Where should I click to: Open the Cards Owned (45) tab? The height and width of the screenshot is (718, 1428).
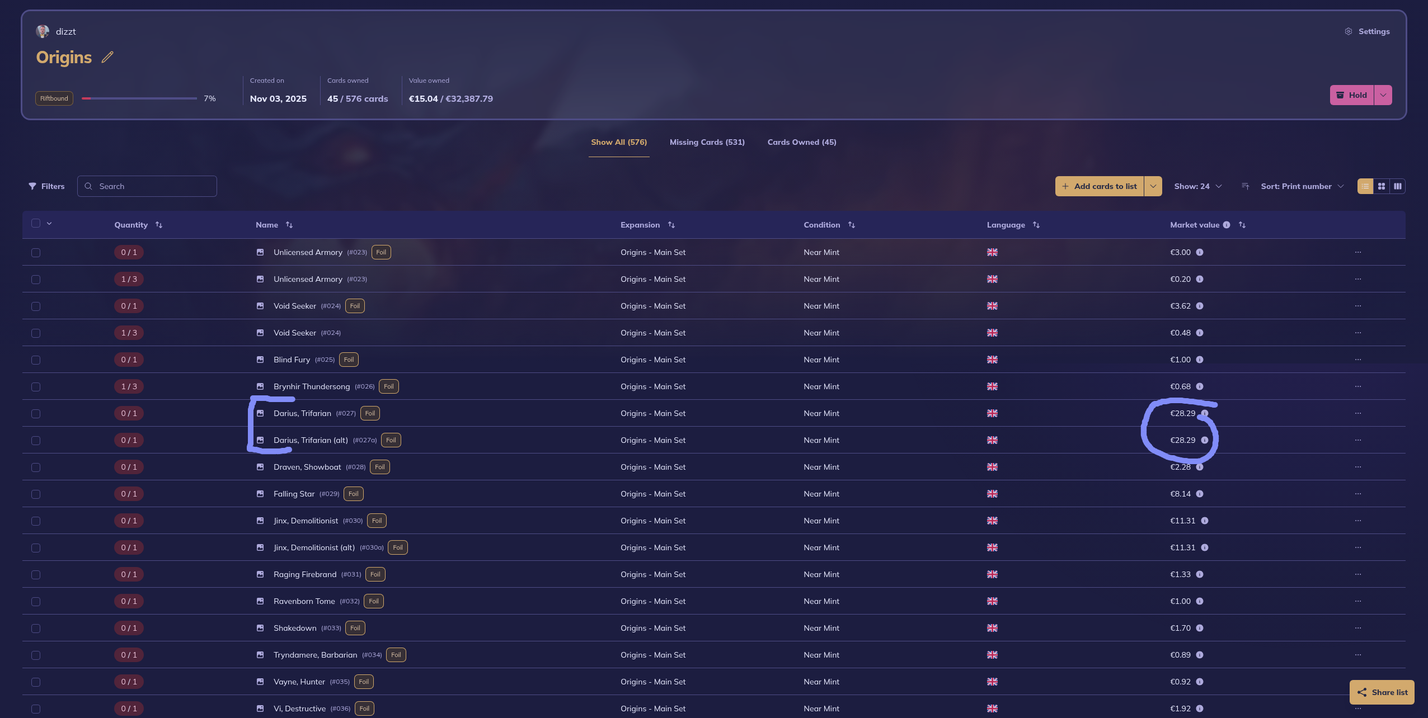tap(801, 142)
